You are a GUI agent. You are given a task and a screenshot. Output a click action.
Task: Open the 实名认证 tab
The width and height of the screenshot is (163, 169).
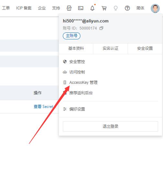pos(111,48)
